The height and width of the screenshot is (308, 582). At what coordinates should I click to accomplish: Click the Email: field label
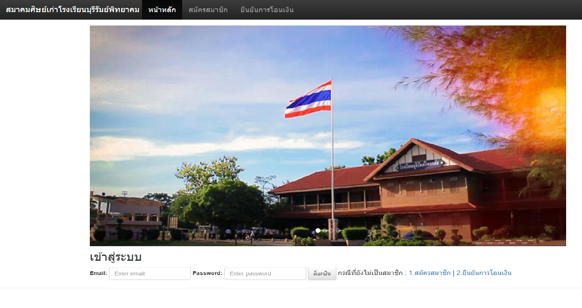[x=99, y=273]
